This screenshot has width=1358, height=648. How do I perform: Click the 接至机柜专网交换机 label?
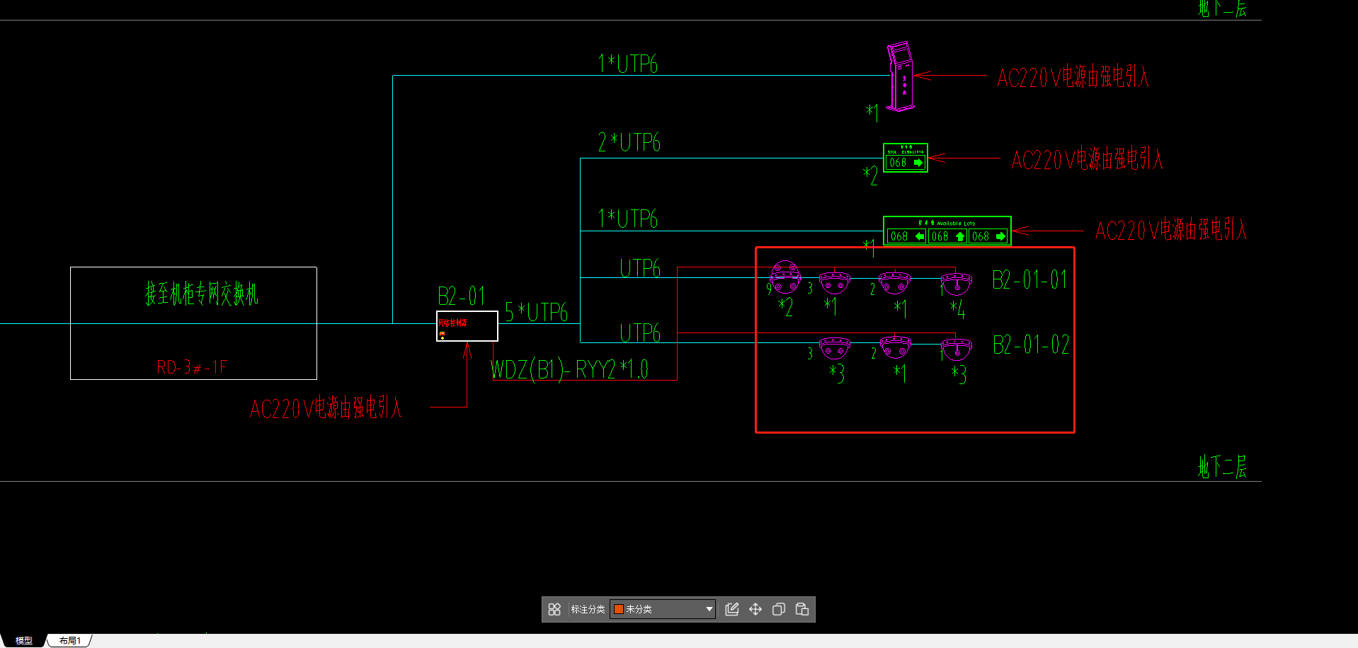click(202, 293)
